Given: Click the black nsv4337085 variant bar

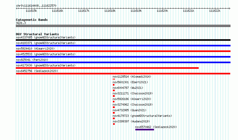Looking at the screenshot, I should (123, 40).
